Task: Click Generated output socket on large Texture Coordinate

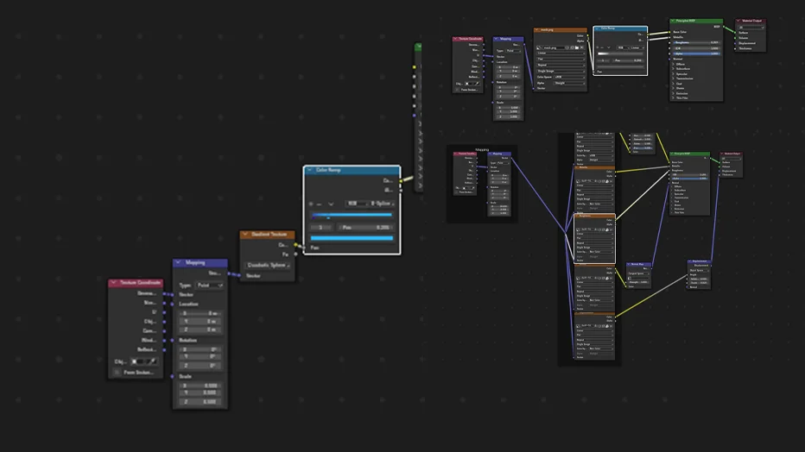Action: coord(164,293)
